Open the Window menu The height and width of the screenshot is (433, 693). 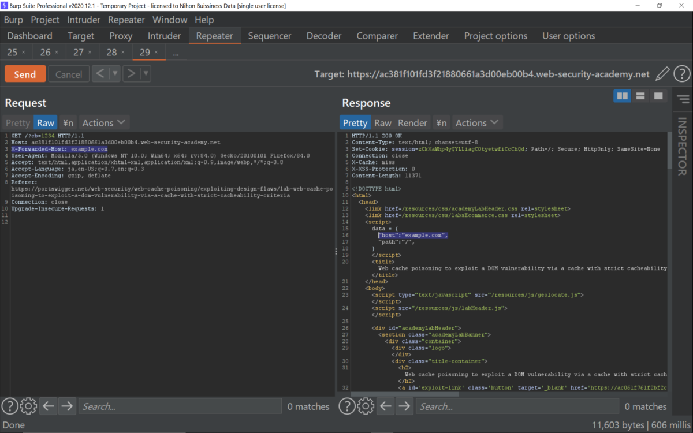[x=170, y=20]
